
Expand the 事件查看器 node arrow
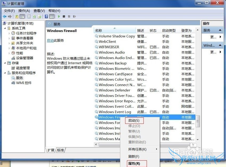[9, 38]
